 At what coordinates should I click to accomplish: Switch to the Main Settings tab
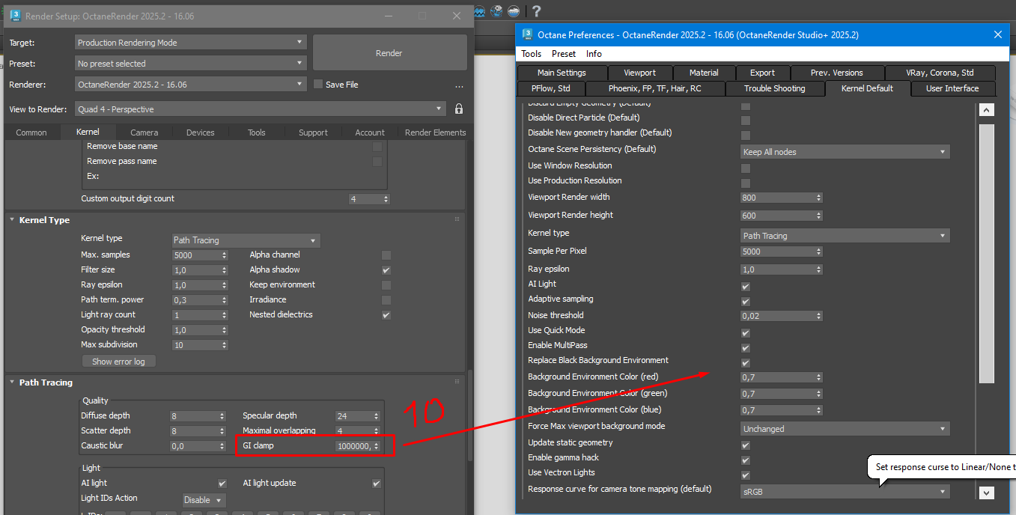(562, 73)
